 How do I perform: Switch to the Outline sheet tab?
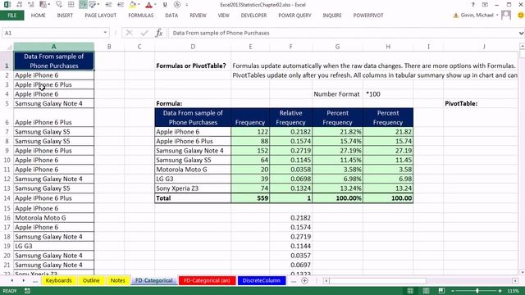91,280
